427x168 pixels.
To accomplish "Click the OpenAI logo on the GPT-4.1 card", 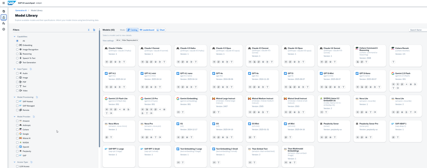I will coord(106,74).
